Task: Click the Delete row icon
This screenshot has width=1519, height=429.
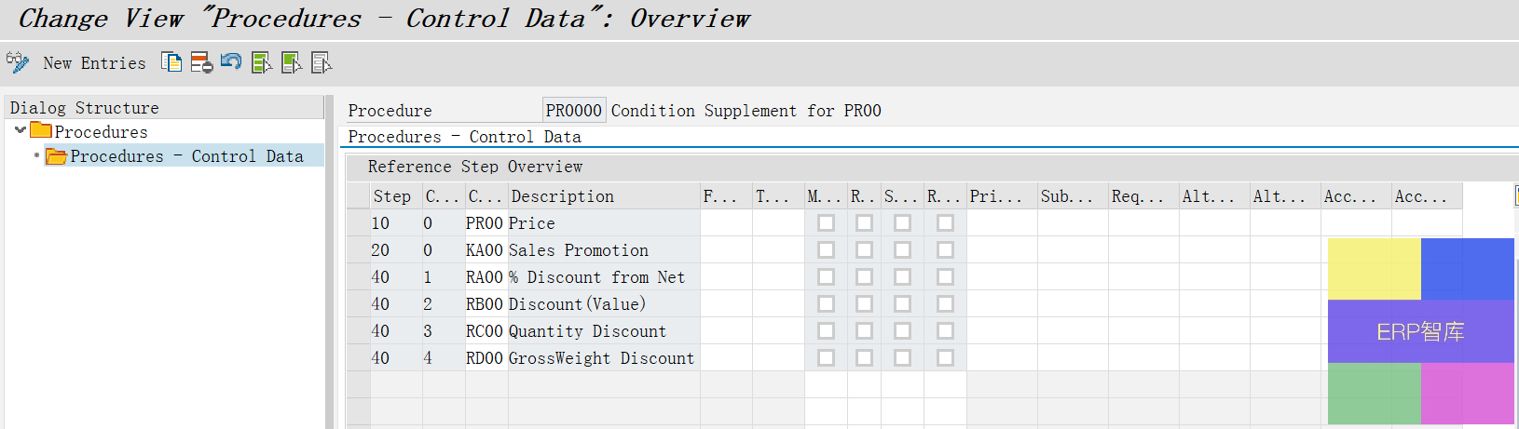Action: coord(201,62)
